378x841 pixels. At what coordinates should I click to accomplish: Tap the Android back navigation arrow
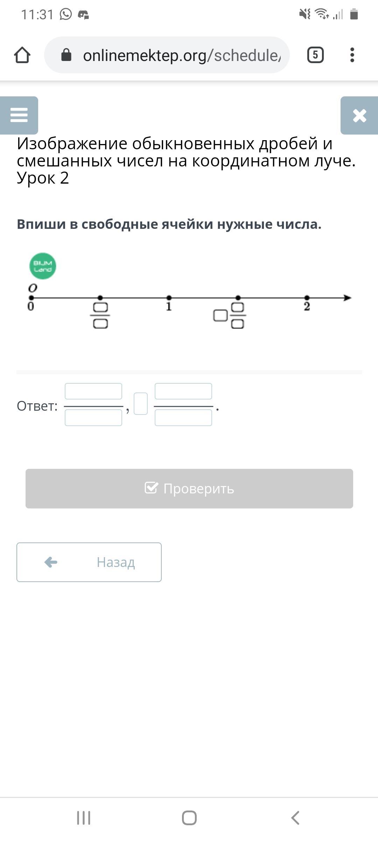pos(295,818)
